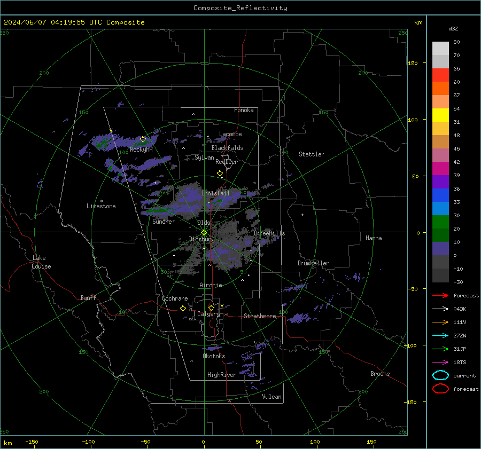This screenshot has height=449, width=481.
Task: Click the Brooks town label
Action: coord(380,374)
